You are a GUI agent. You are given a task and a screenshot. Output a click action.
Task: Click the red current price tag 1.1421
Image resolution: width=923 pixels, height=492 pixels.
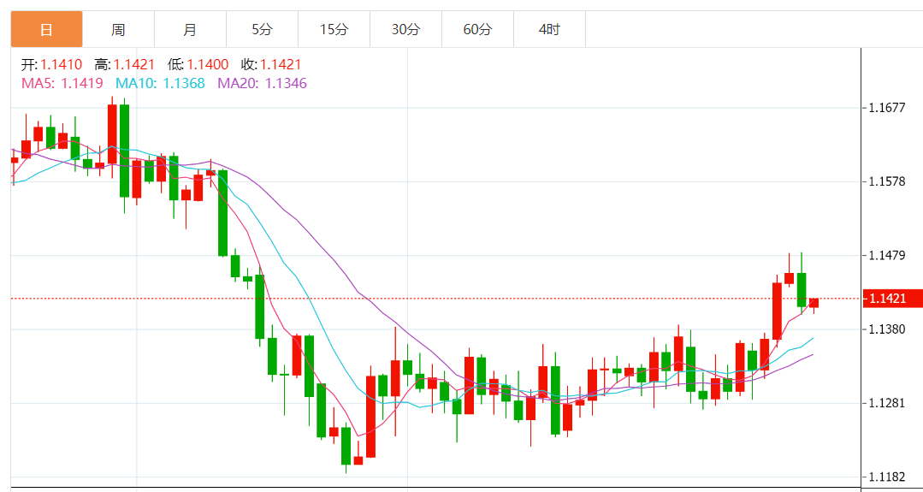(892, 299)
